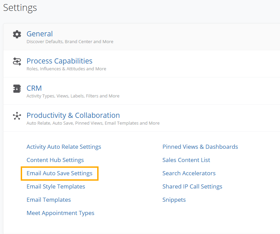Click the Settings page heading

[20, 8]
